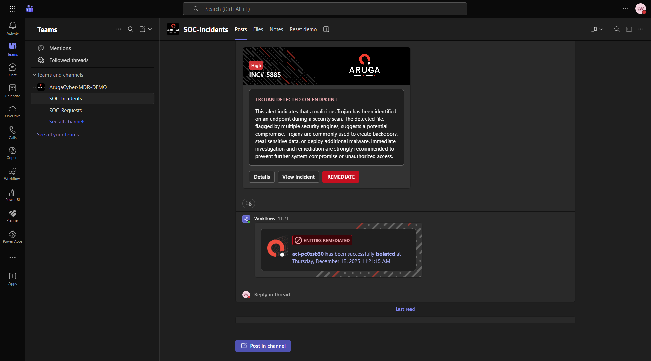Collapse the ArugaCyber-MDR-DEMO team chevron
The height and width of the screenshot is (361, 651).
click(x=34, y=87)
